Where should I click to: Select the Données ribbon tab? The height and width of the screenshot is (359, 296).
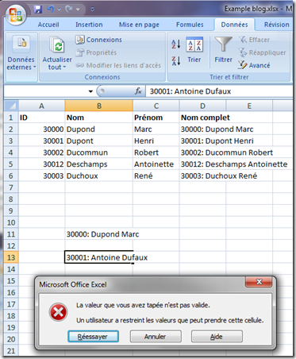point(234,25)
